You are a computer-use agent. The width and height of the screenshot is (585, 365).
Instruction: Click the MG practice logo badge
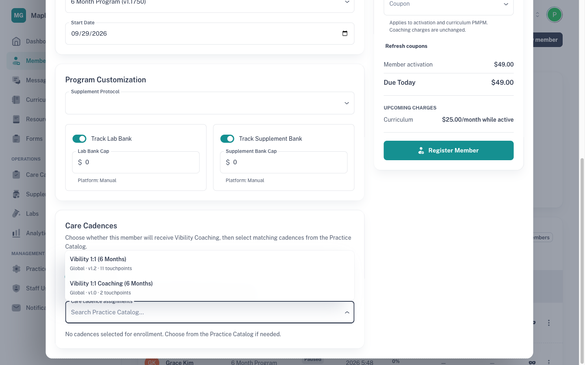coord(19,15)
